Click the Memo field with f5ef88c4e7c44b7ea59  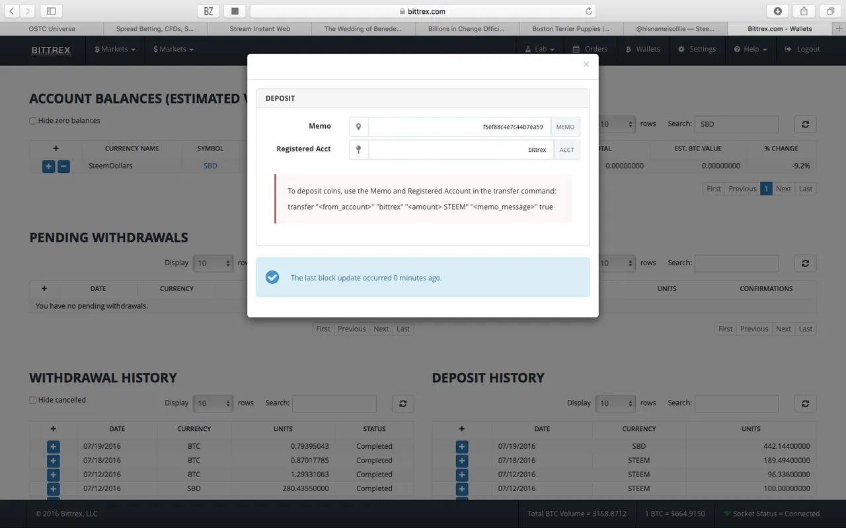point(459,127)
